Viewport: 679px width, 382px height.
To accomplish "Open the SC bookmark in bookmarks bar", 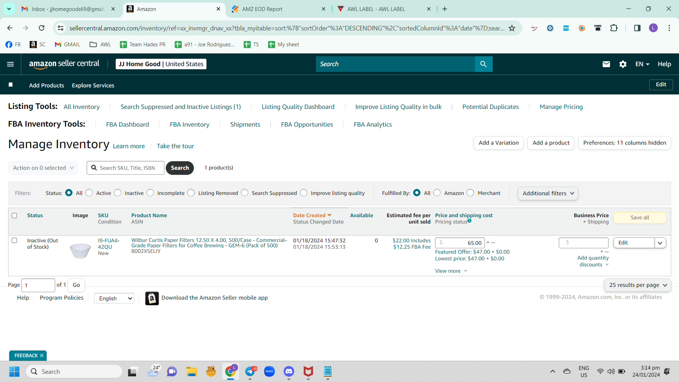I will point(38,44).
